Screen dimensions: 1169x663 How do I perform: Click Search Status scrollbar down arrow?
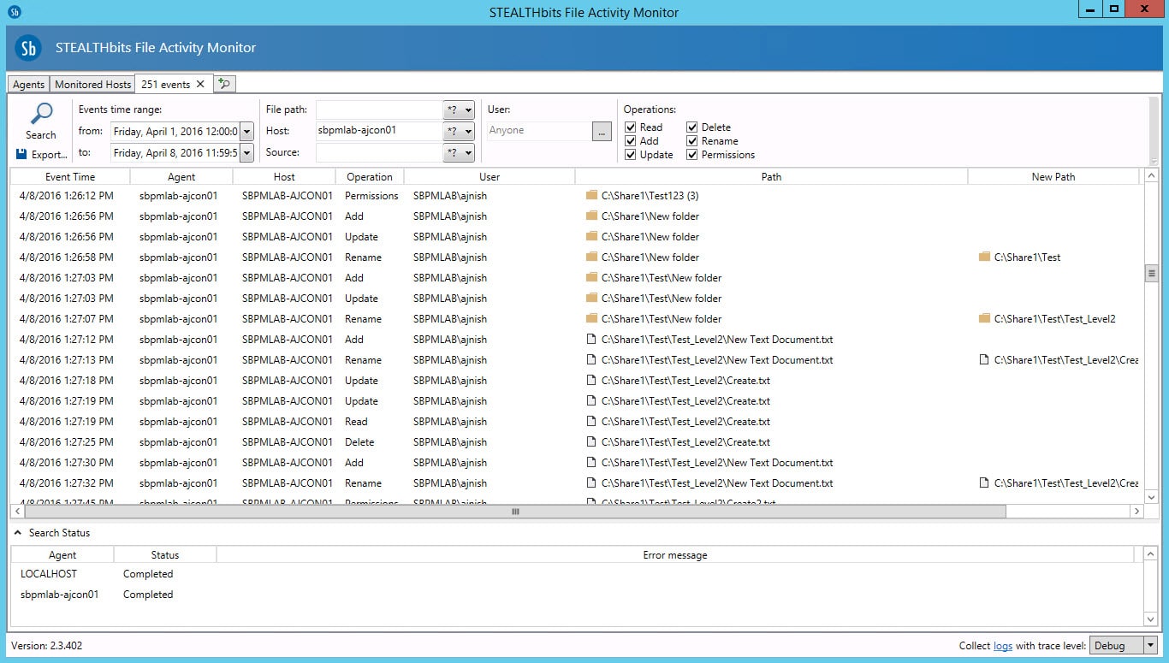pos(1151,619)
